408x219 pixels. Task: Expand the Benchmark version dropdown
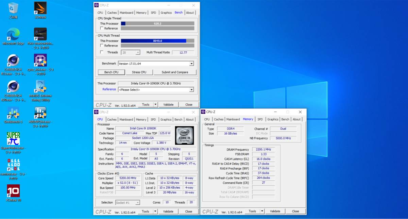191,64
